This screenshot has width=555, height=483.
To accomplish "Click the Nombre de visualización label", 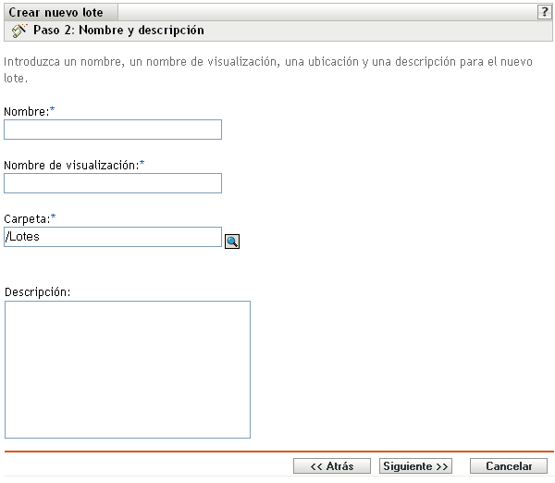I will 71,166.
